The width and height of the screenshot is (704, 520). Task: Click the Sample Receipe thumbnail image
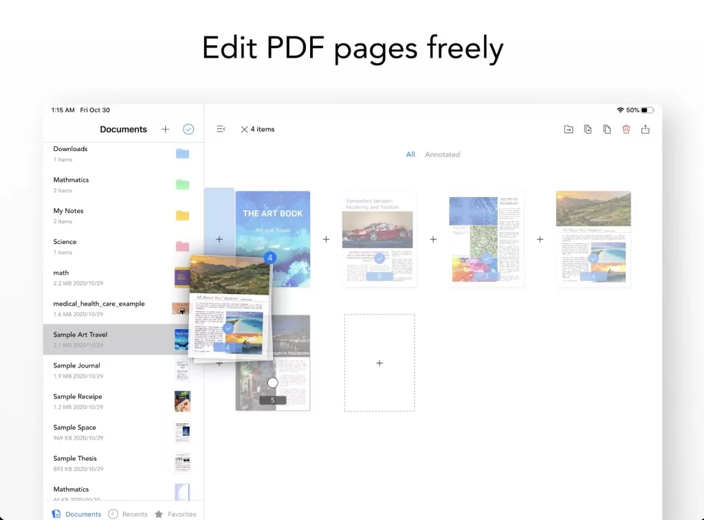point(182,401)
